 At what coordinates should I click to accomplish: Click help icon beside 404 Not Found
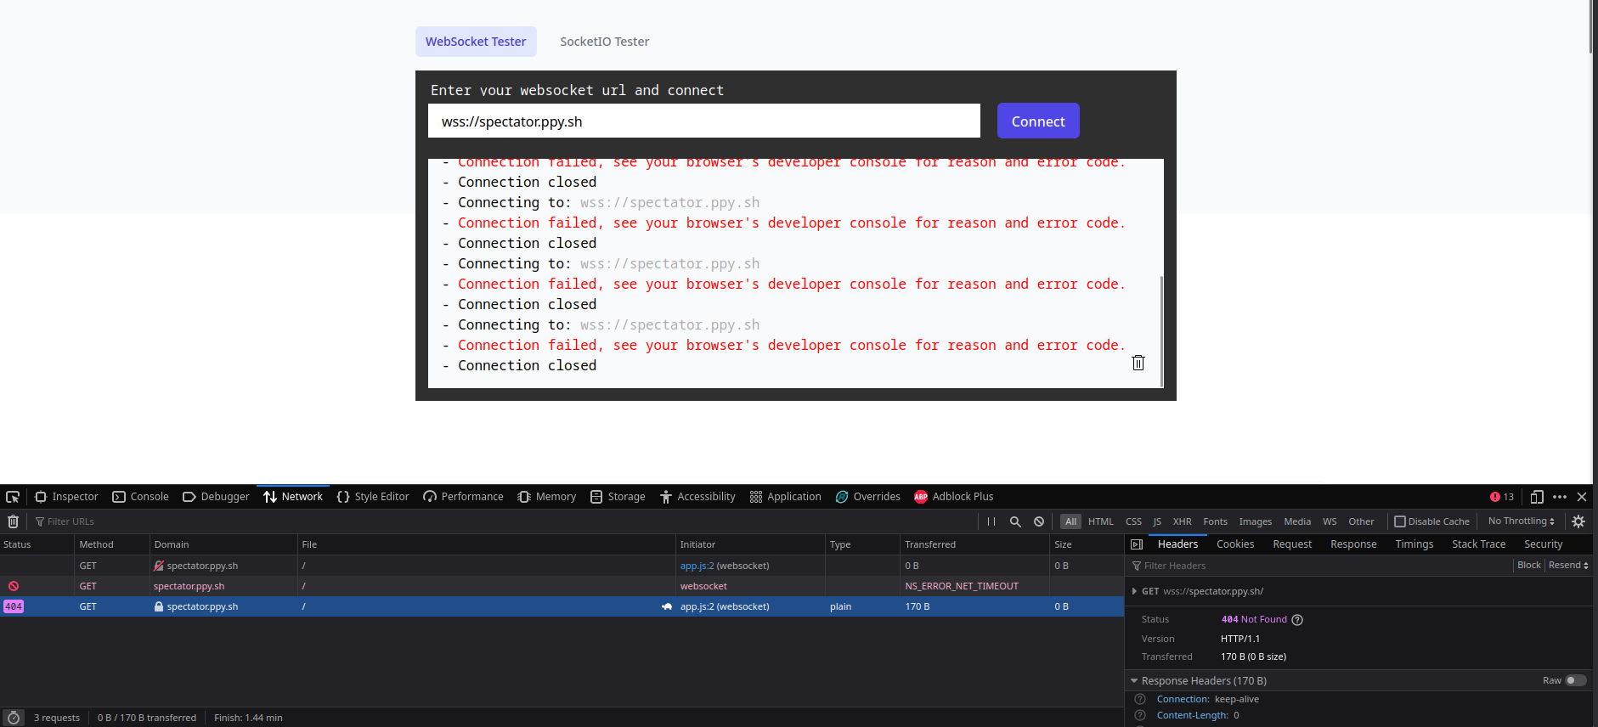pyautogui.click(x=1297, y=620)
